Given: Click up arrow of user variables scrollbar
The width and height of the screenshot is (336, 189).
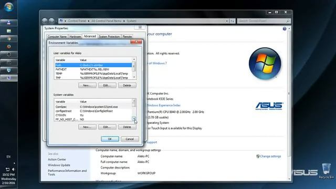Looking at the screenshot, I should click(x=134, y=59).
